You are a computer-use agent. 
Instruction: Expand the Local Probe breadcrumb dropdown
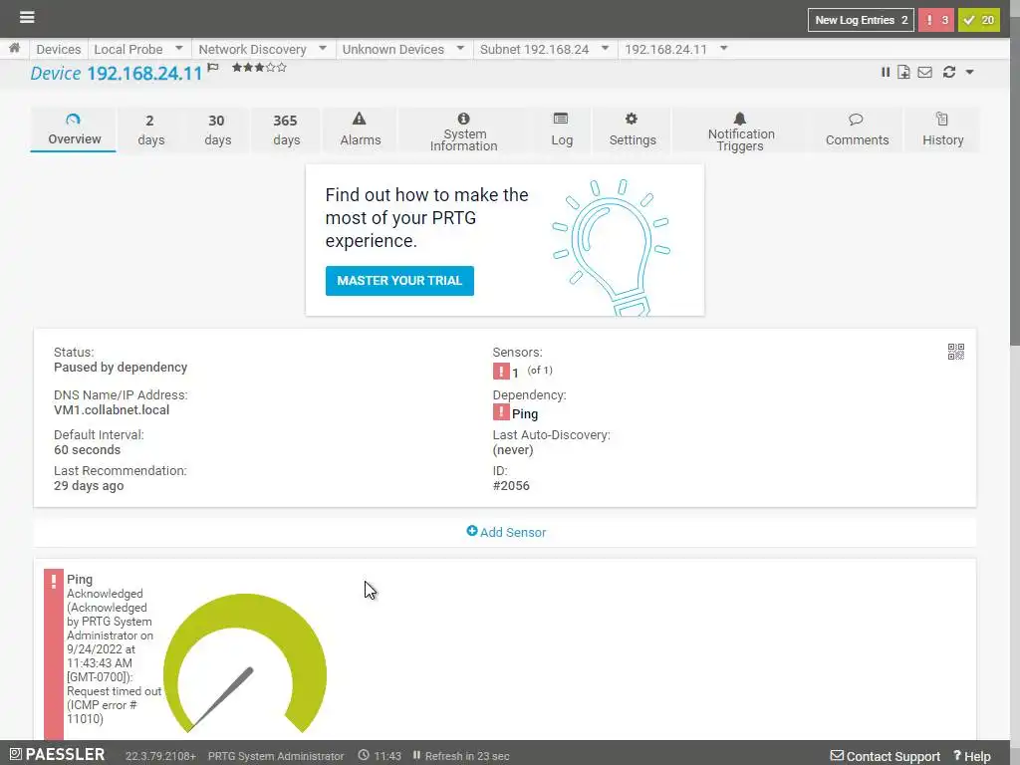coord(179,48)
